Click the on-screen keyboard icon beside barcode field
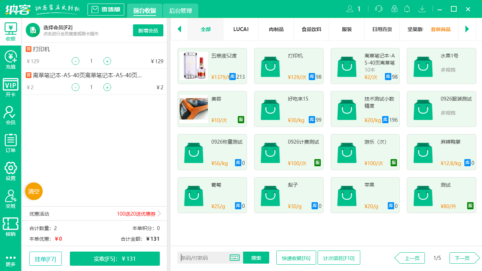This screenshot has width=482, height=271. (235, 258)
